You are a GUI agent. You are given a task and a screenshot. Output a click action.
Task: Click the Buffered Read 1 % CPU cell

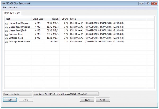pyautogui.click(x=66, y=38)
